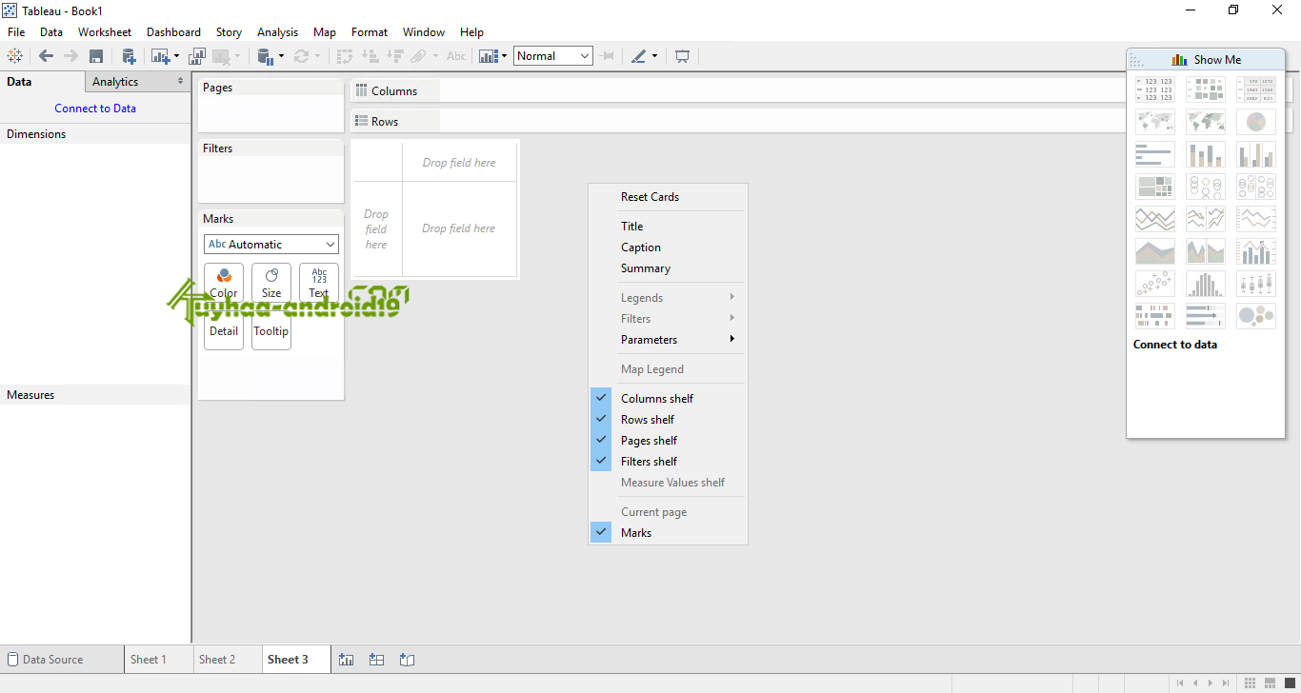Open Pause Auto Updates dropdown arrow
This screenshot has width=1301, height=693.
point(281,56)
